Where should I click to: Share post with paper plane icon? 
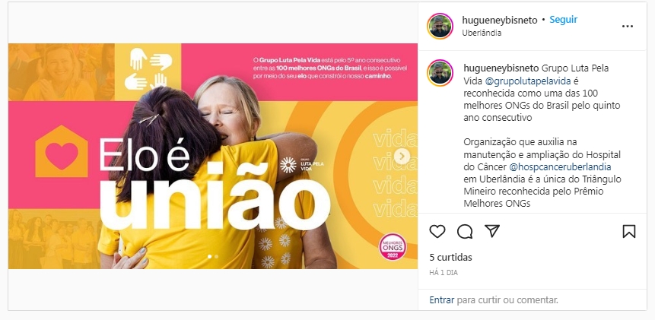click(x=492, y=231)
